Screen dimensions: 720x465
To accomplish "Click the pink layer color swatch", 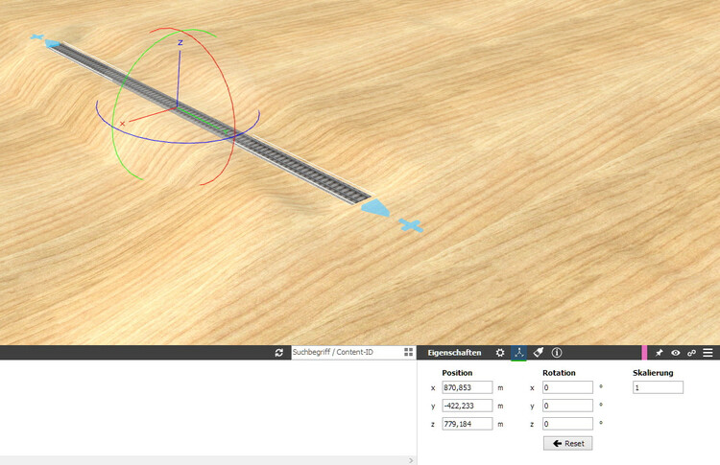I will tap(644, 353).
